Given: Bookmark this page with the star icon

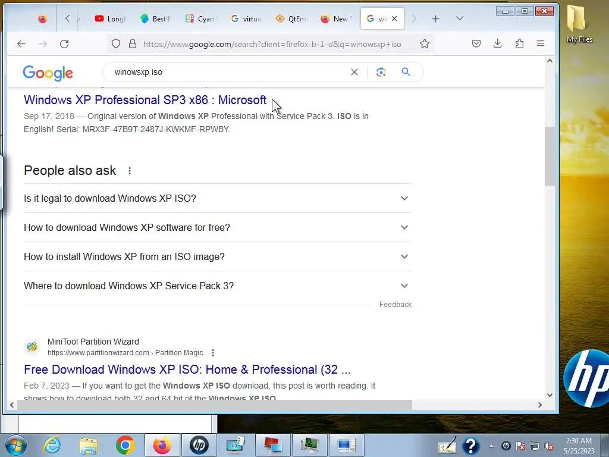Looking at the screenshot, I should (425, 43).
